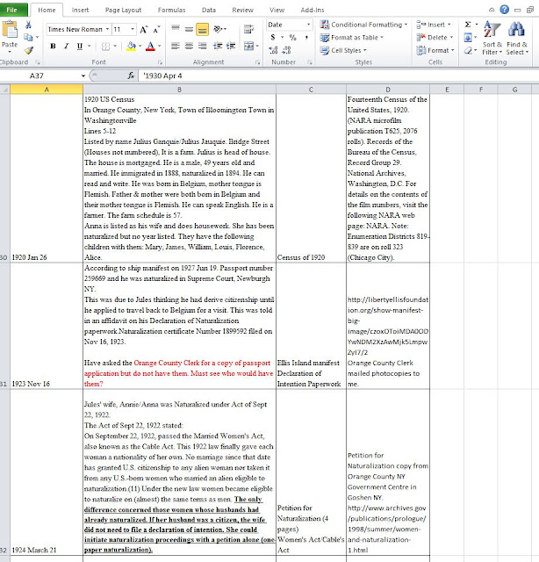539x562 pixels.
Task: Click Insert cells button
Action: pyautogui.click(x=434, y=25)
